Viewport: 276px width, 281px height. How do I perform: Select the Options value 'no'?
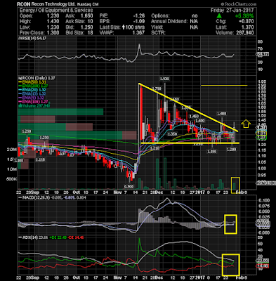click(x=195, y=16)
